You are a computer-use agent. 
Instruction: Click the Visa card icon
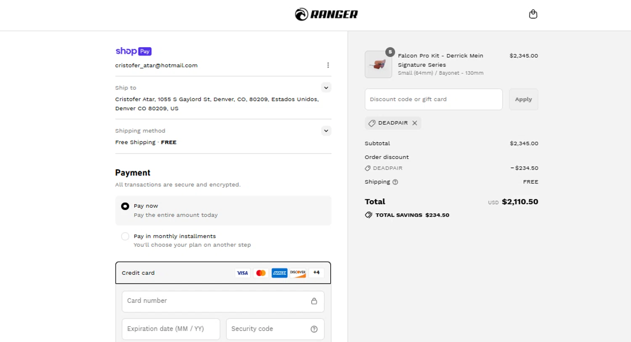tap(242, 273)
